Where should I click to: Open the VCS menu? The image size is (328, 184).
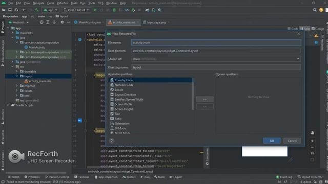(100, 3)
